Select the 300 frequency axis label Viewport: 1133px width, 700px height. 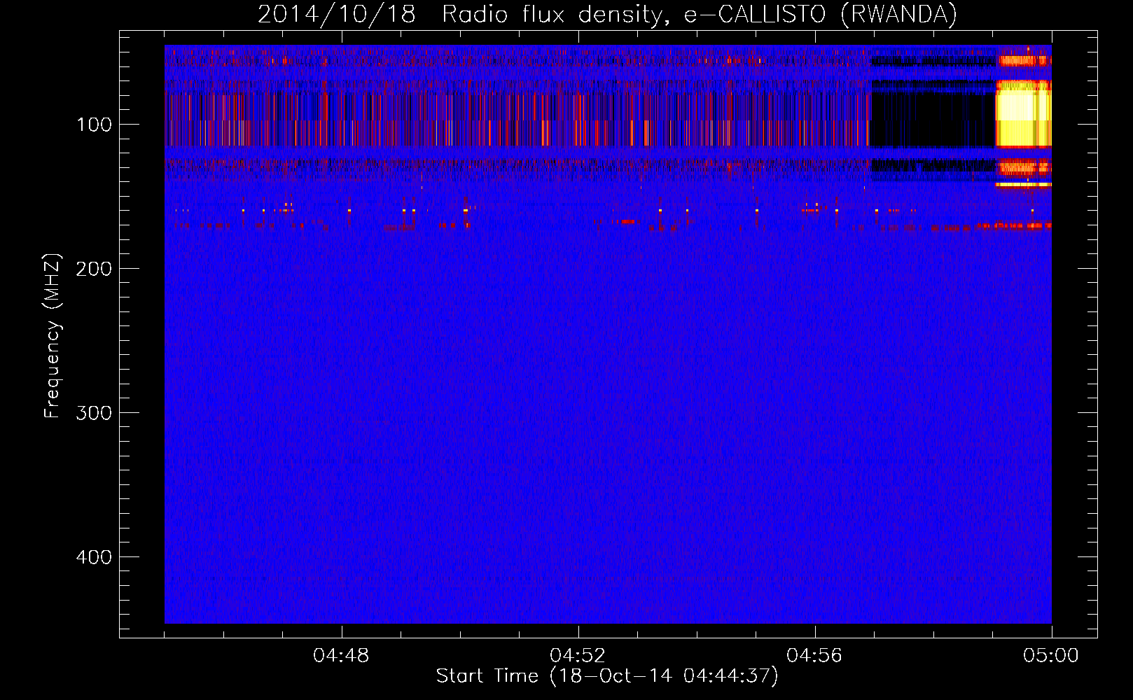pyautogui.click(x=94, y=413)
